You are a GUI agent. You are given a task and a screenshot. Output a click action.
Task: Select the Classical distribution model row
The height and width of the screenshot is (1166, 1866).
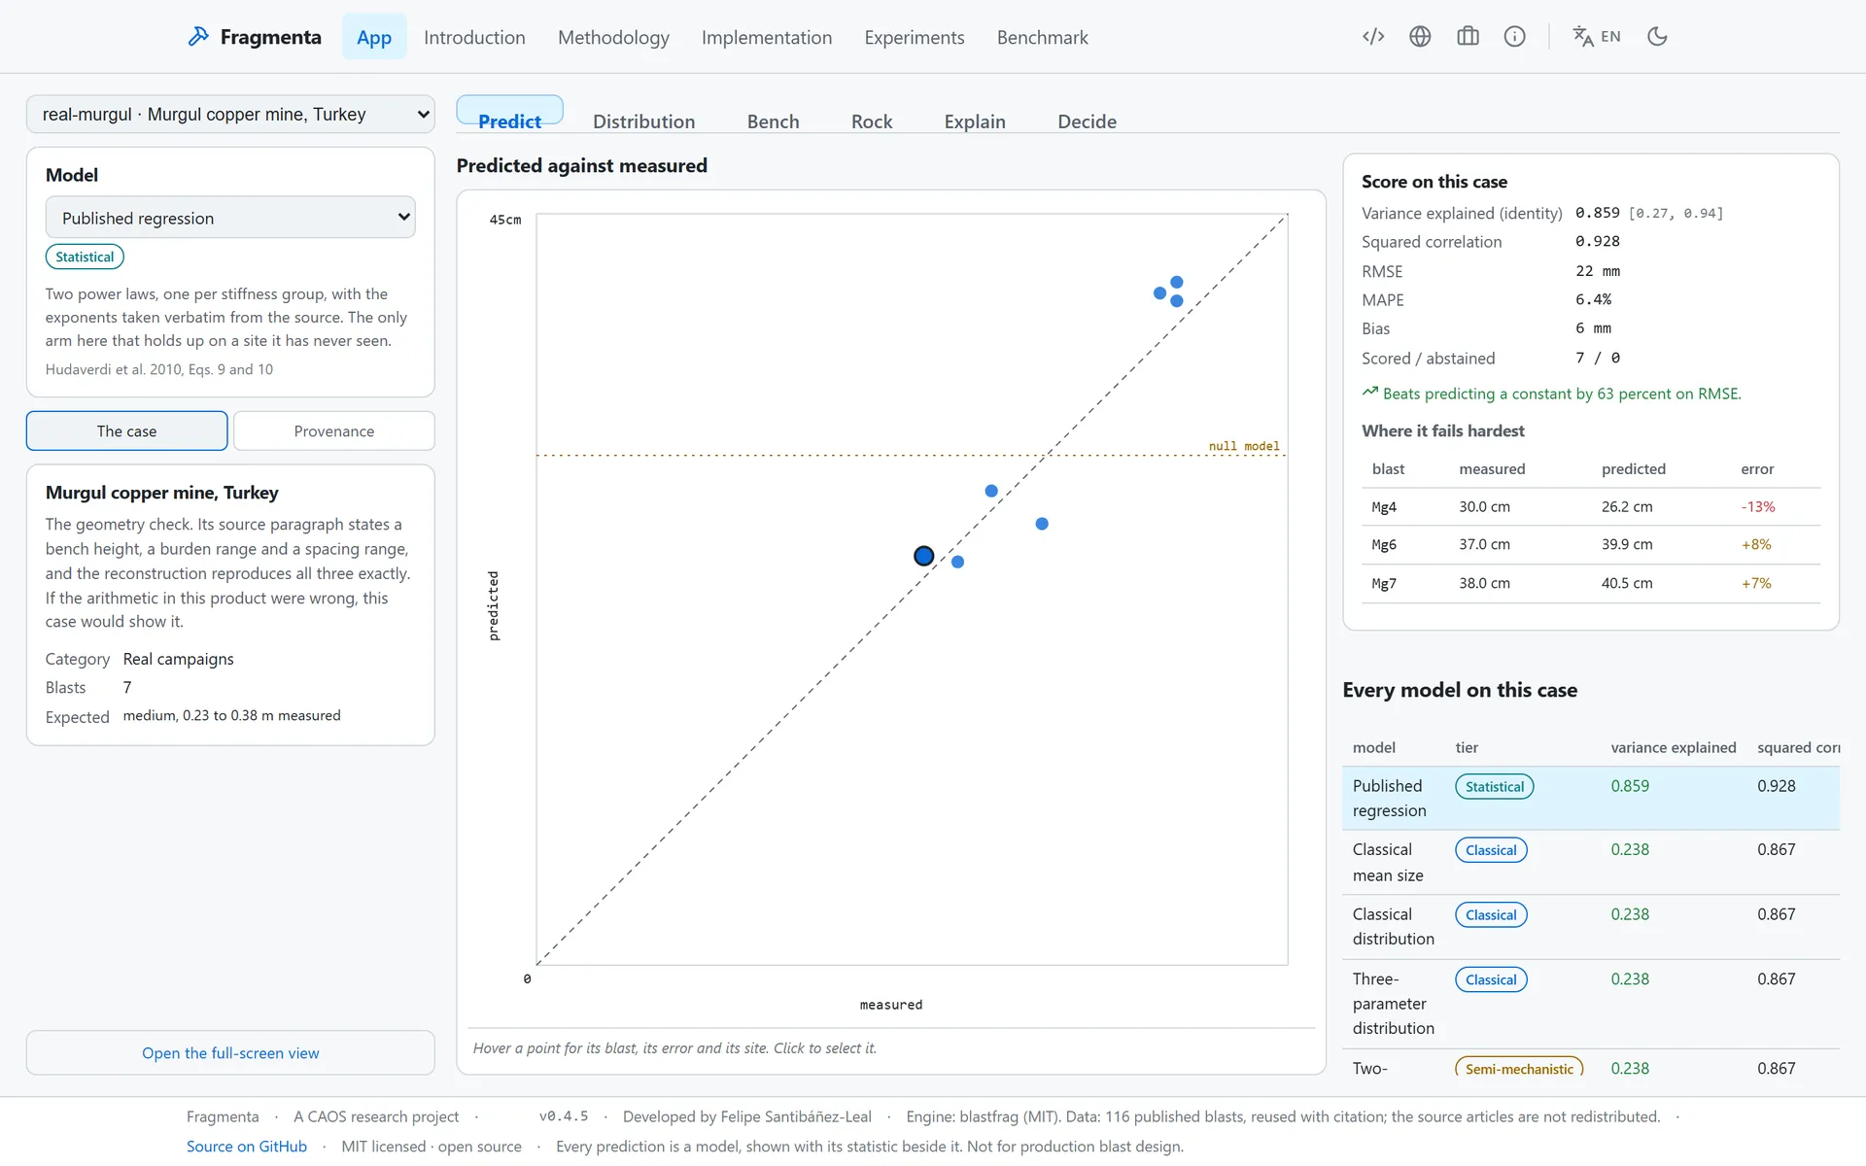(1591, 926)
